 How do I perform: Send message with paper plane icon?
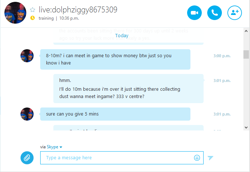[210, 158]
